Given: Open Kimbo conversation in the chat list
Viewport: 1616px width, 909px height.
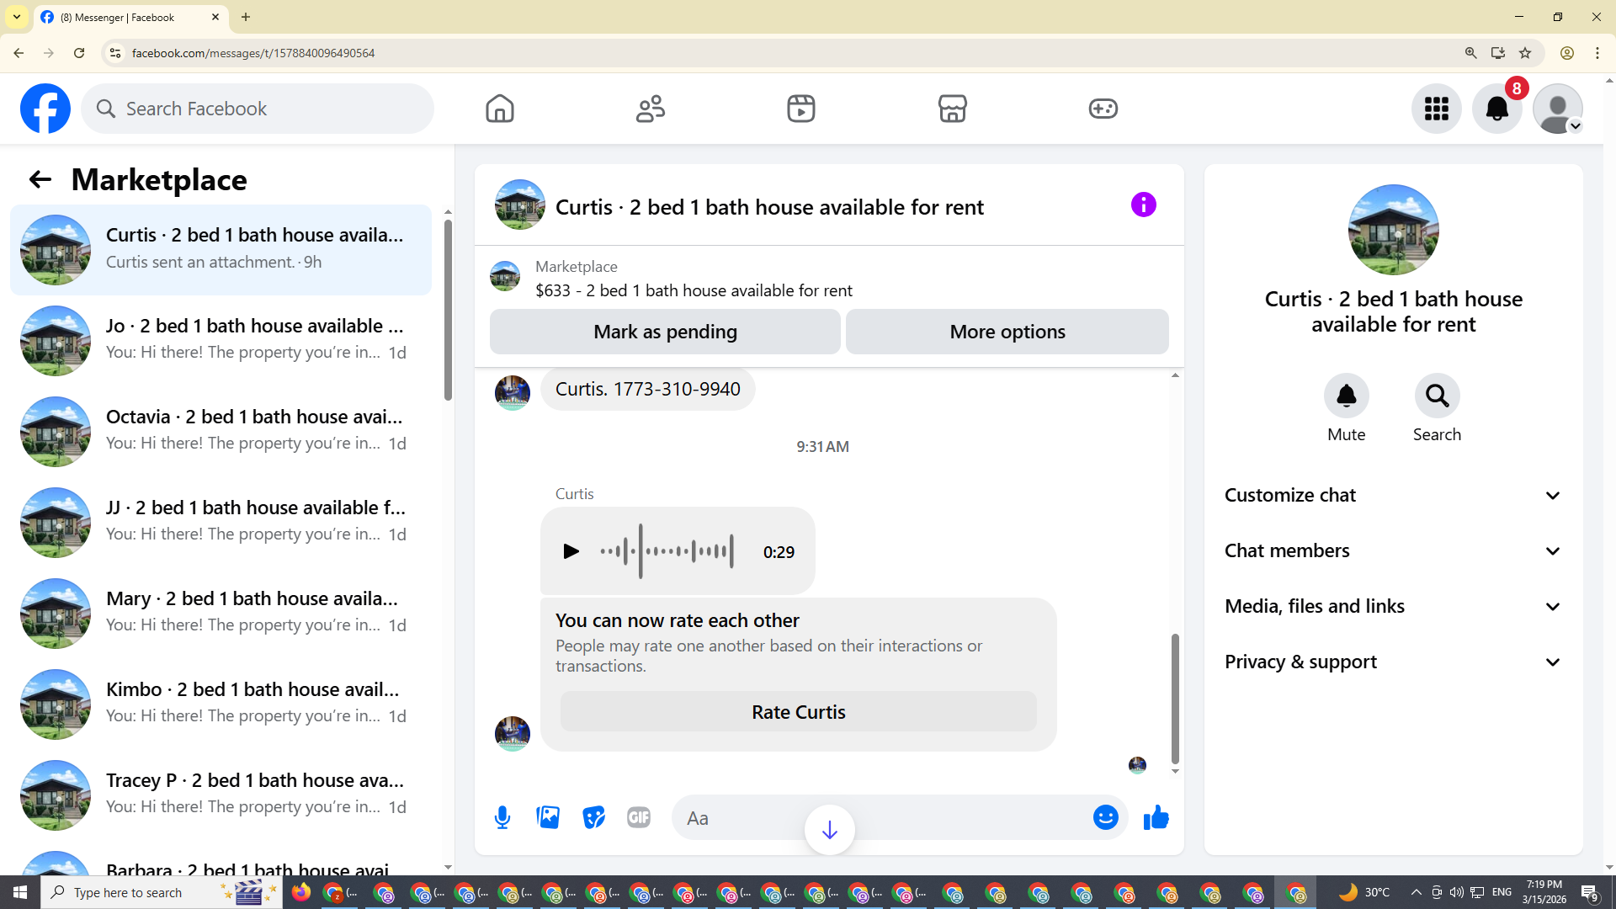Looking at the screenshot, I should tap(221, 704).
